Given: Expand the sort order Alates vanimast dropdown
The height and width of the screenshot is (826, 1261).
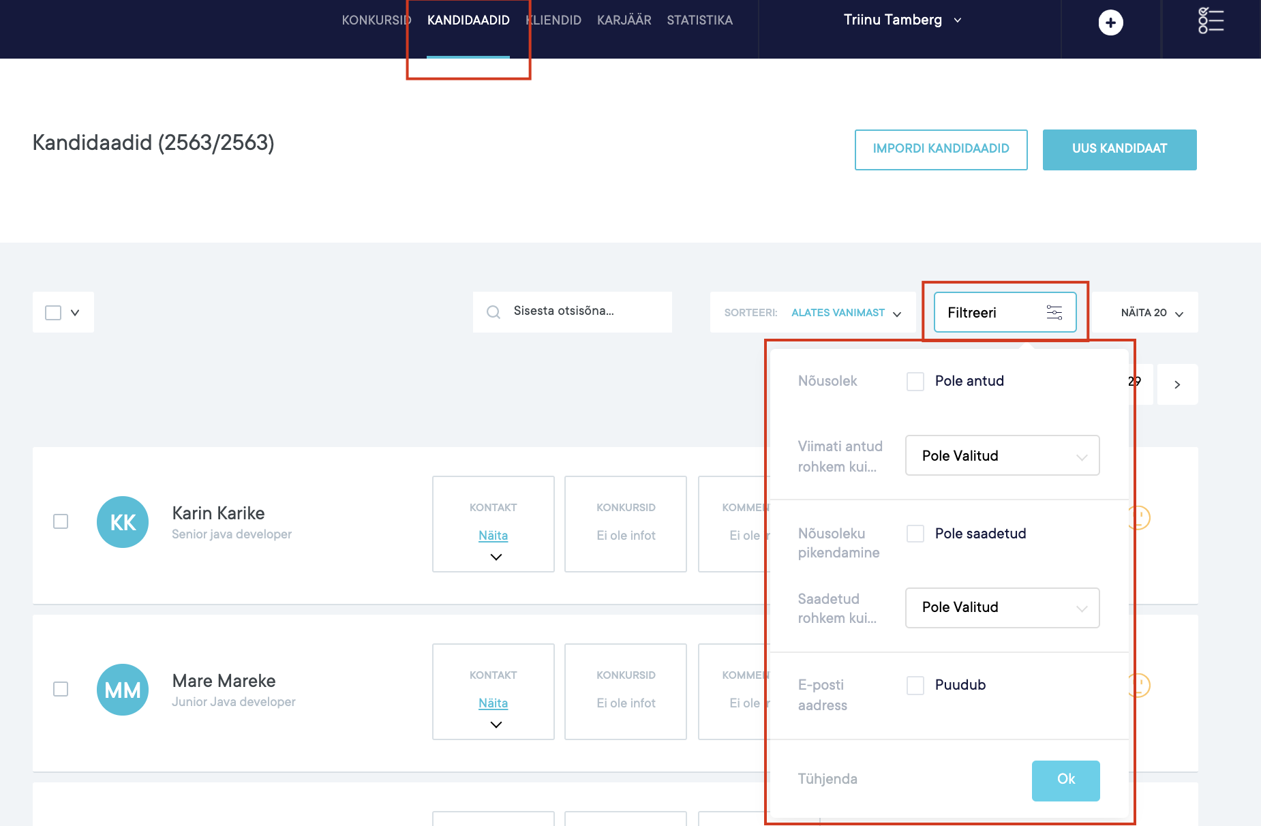Looking at the screenshot, I should click(846, 313).
